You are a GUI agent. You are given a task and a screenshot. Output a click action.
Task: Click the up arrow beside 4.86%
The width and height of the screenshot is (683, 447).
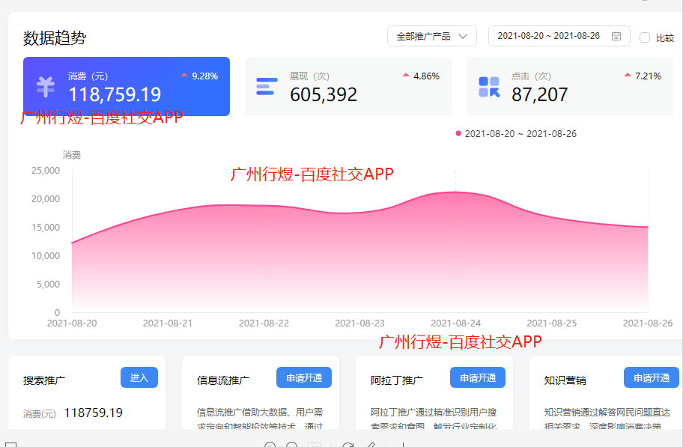click(x=406, y=76)
